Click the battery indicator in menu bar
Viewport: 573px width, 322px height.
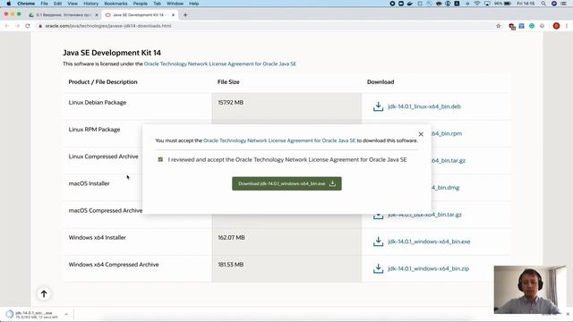pyautogui.click(x=503, y=4)
